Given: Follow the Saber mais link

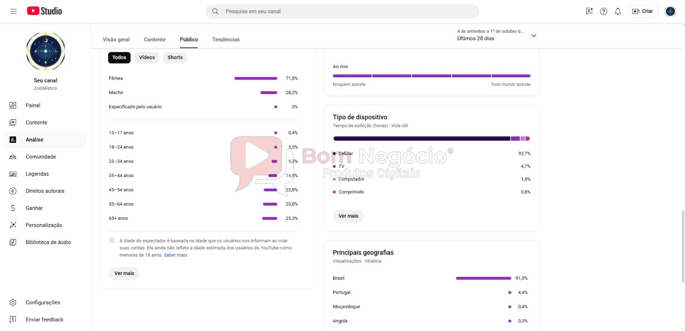Looking at the screenshot, I should [176, 255].
